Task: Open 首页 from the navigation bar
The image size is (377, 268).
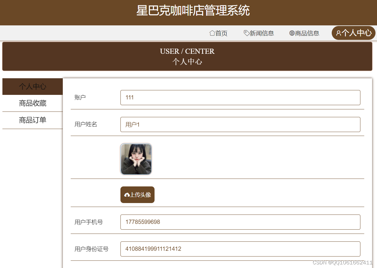Action: pyautogui.click(x=221, y=33)
